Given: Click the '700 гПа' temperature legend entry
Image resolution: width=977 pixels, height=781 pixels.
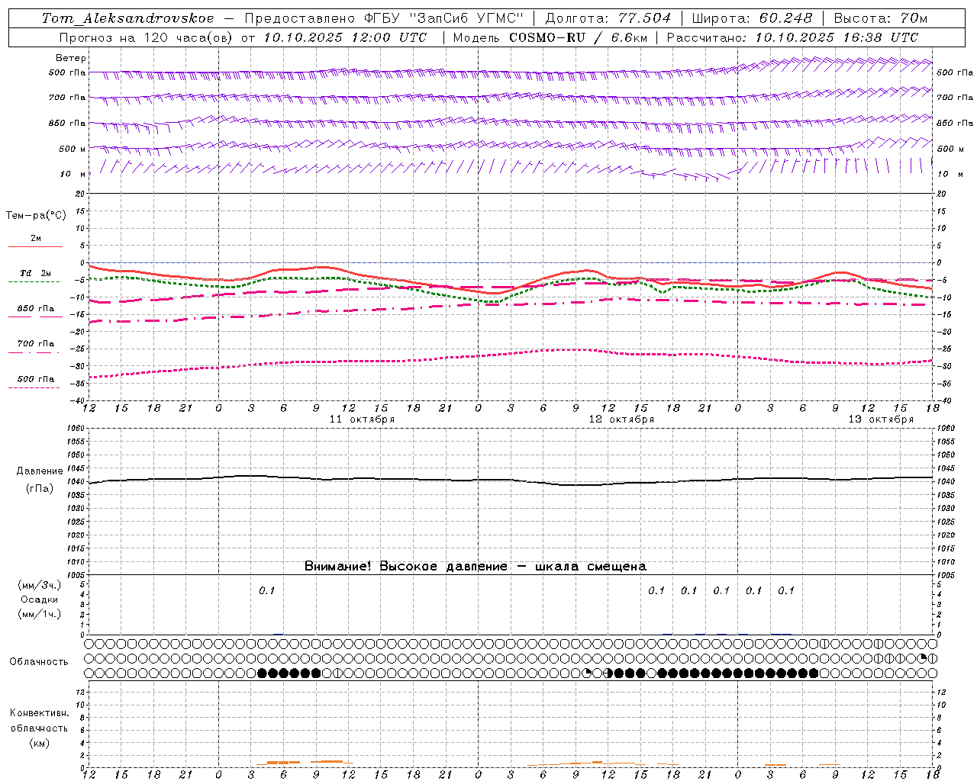Looking at the screenshot, I should tap(36, 344).
